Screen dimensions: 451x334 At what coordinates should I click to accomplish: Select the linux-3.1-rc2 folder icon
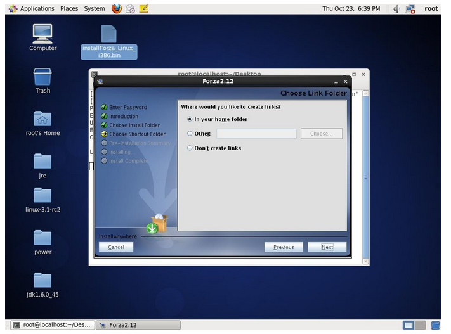42,200
